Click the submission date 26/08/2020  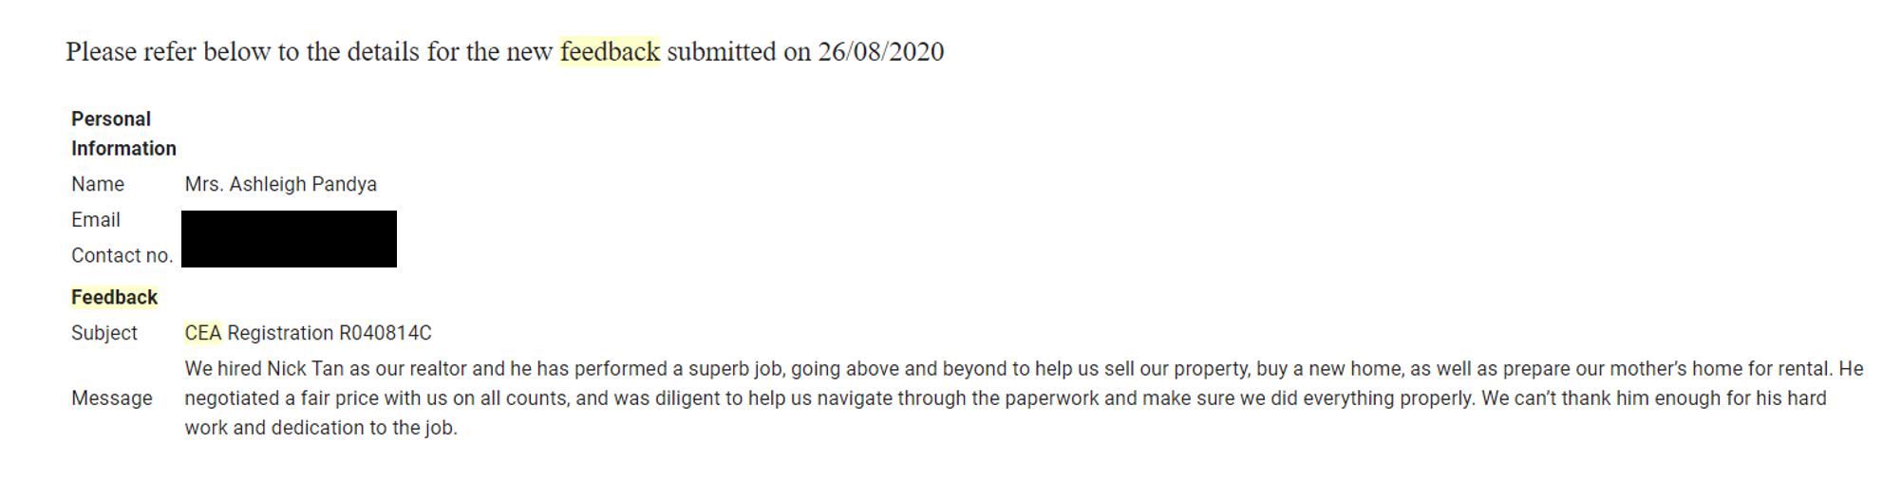tap(881, 51)
